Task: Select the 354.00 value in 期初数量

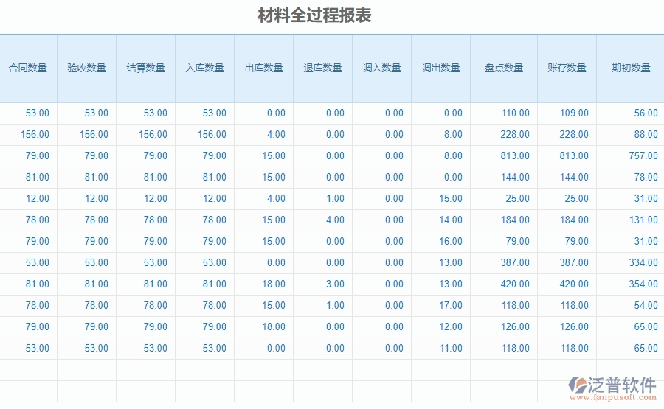Action: (643, 284)
